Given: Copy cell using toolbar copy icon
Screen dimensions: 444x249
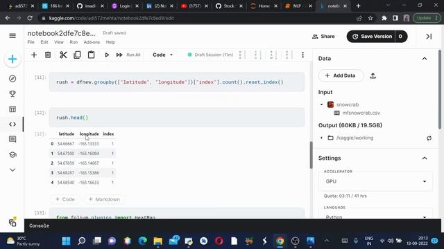Looking at the screenshot, I should tap(77, 55).
